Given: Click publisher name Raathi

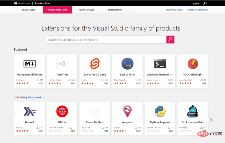Looking at the screenshot, I should tap(117, 128).
